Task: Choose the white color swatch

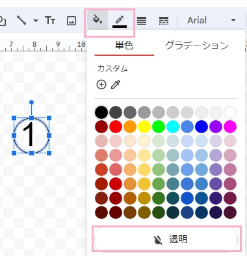Action: pos(230,112)
